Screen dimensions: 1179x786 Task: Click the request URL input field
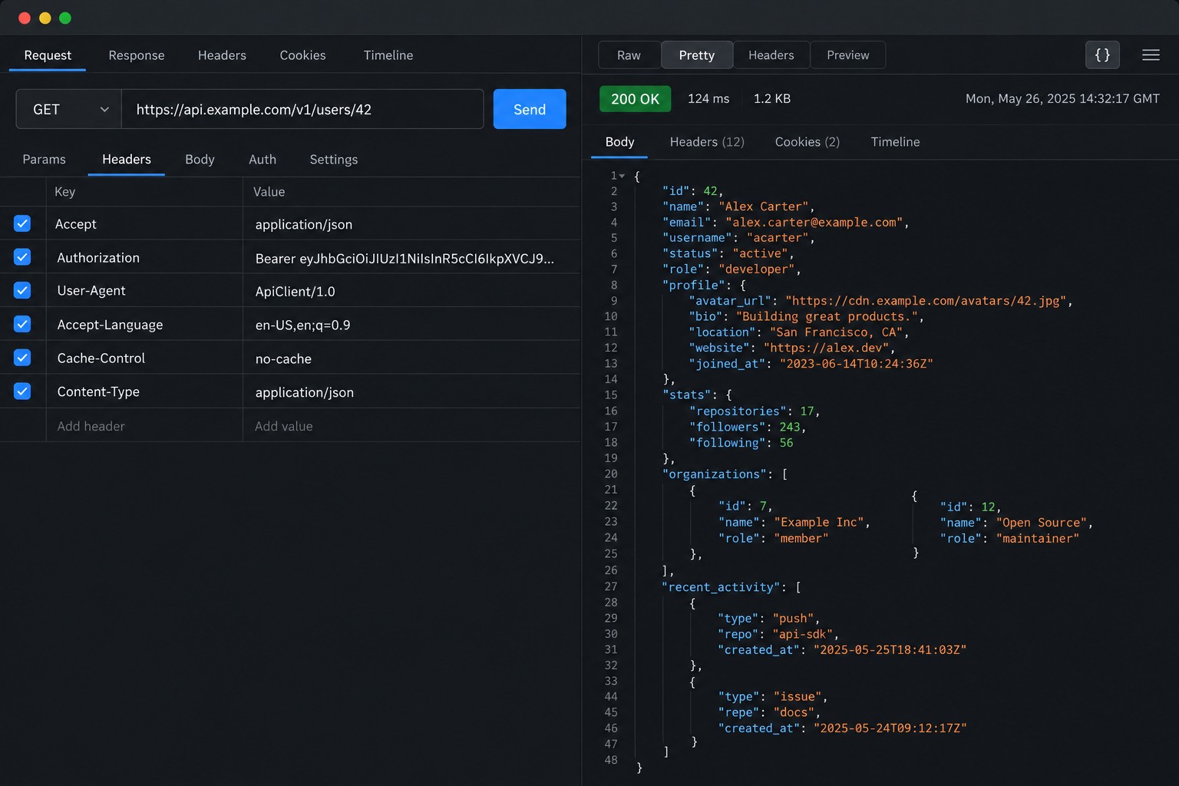point(302,109)
